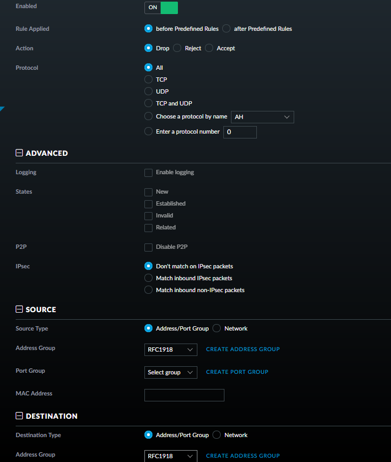Screen dimensions: 391x462
Task: Select TCP protocol radio
Action: click(x=149, y=80)
